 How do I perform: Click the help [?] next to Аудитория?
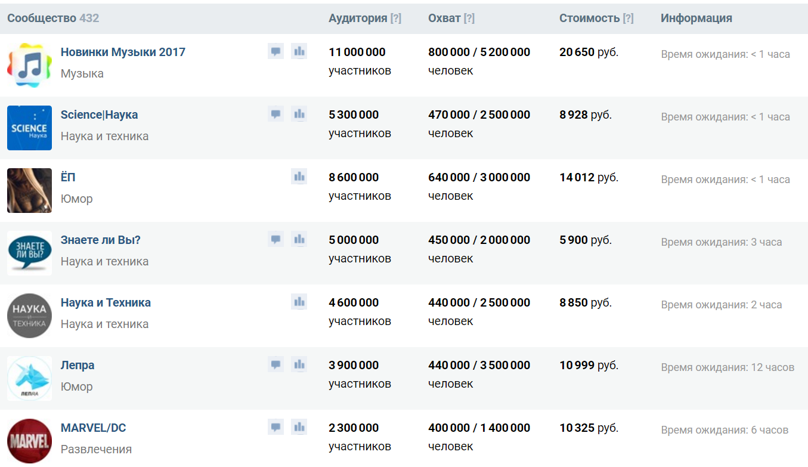click(396, 18)
